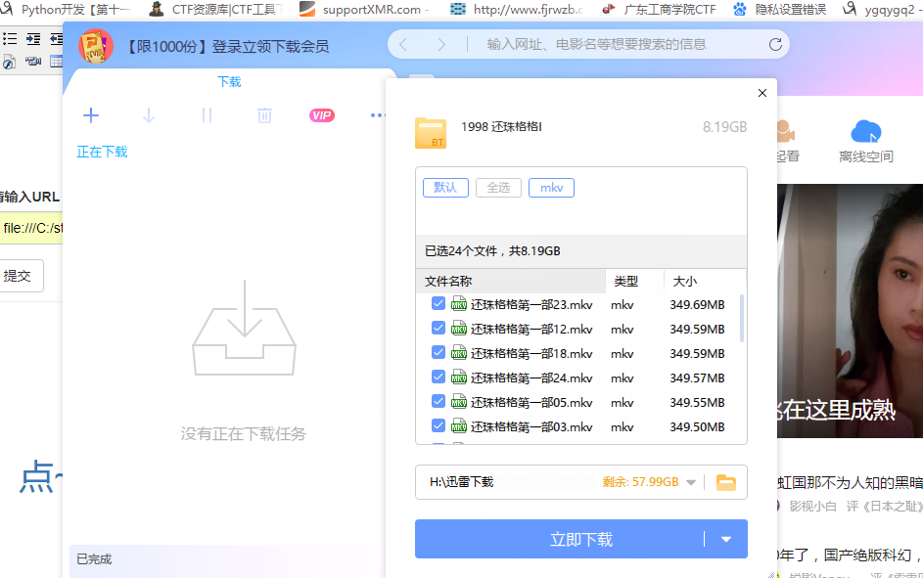Click the bullet list icon in editor toolbar
Viewport: 923px width, 578px height.
[10, 39]
